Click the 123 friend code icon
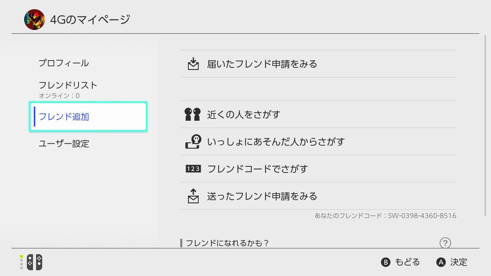Viewport: 491px width, 276px height. [x=193, y=169]
